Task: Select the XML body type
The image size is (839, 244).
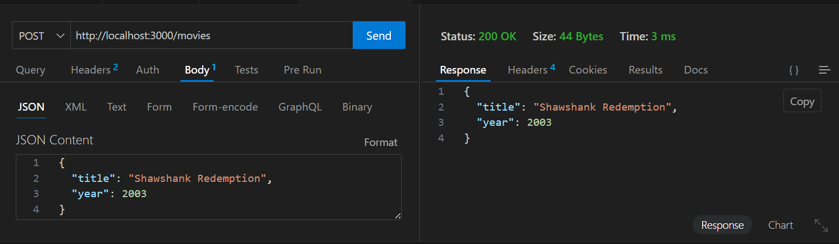Action: tap(76, 107)
